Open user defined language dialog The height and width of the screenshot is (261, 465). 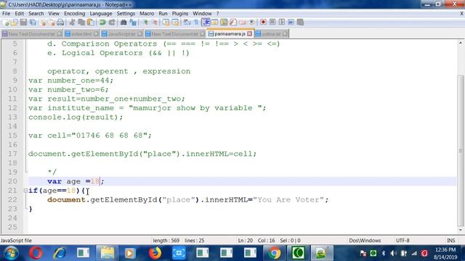tap(215, 22)
